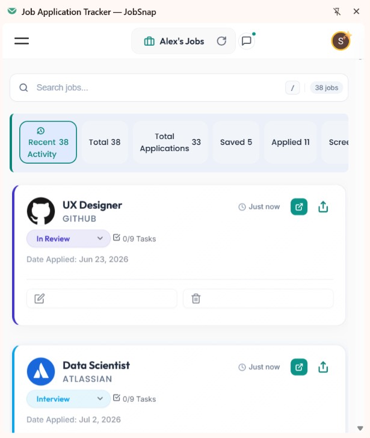Click the Data Scientist job title
This screenshot has width=370, height=438.
(x=96, y=365)
